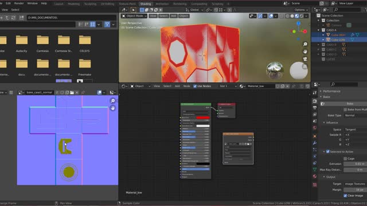Select the cursor select tool icon

[134, 10]
